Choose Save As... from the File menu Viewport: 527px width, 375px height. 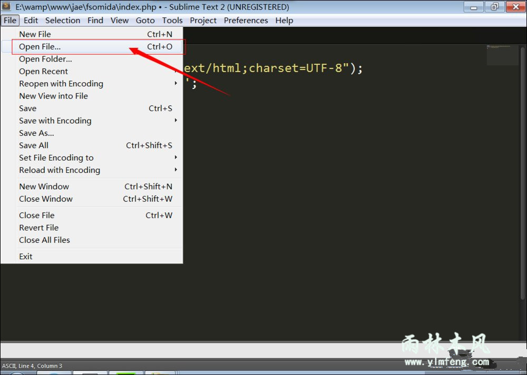pyautogui.click(x=92, y=133)
